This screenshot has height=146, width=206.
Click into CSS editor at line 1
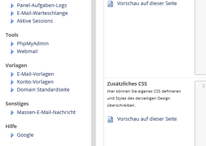click(x=201, y=113)
